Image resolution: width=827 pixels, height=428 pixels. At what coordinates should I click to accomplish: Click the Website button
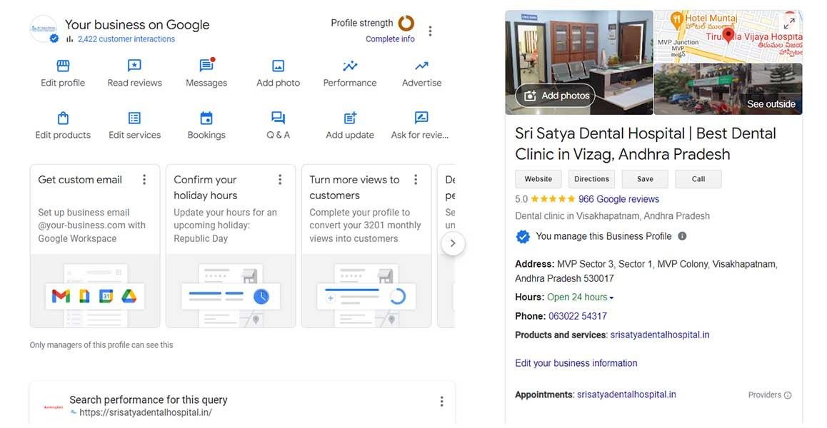[538, 179]
